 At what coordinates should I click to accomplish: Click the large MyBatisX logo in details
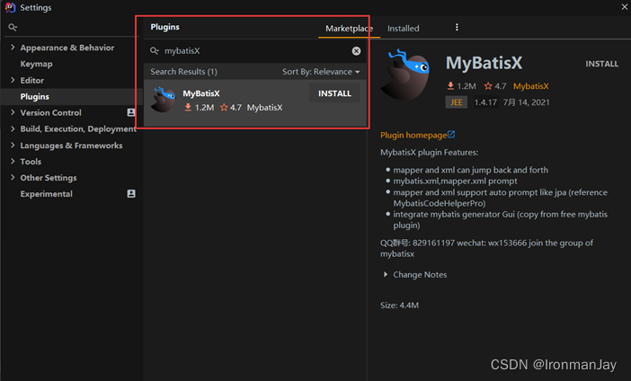pyautogui.click(x=405, y=75)
